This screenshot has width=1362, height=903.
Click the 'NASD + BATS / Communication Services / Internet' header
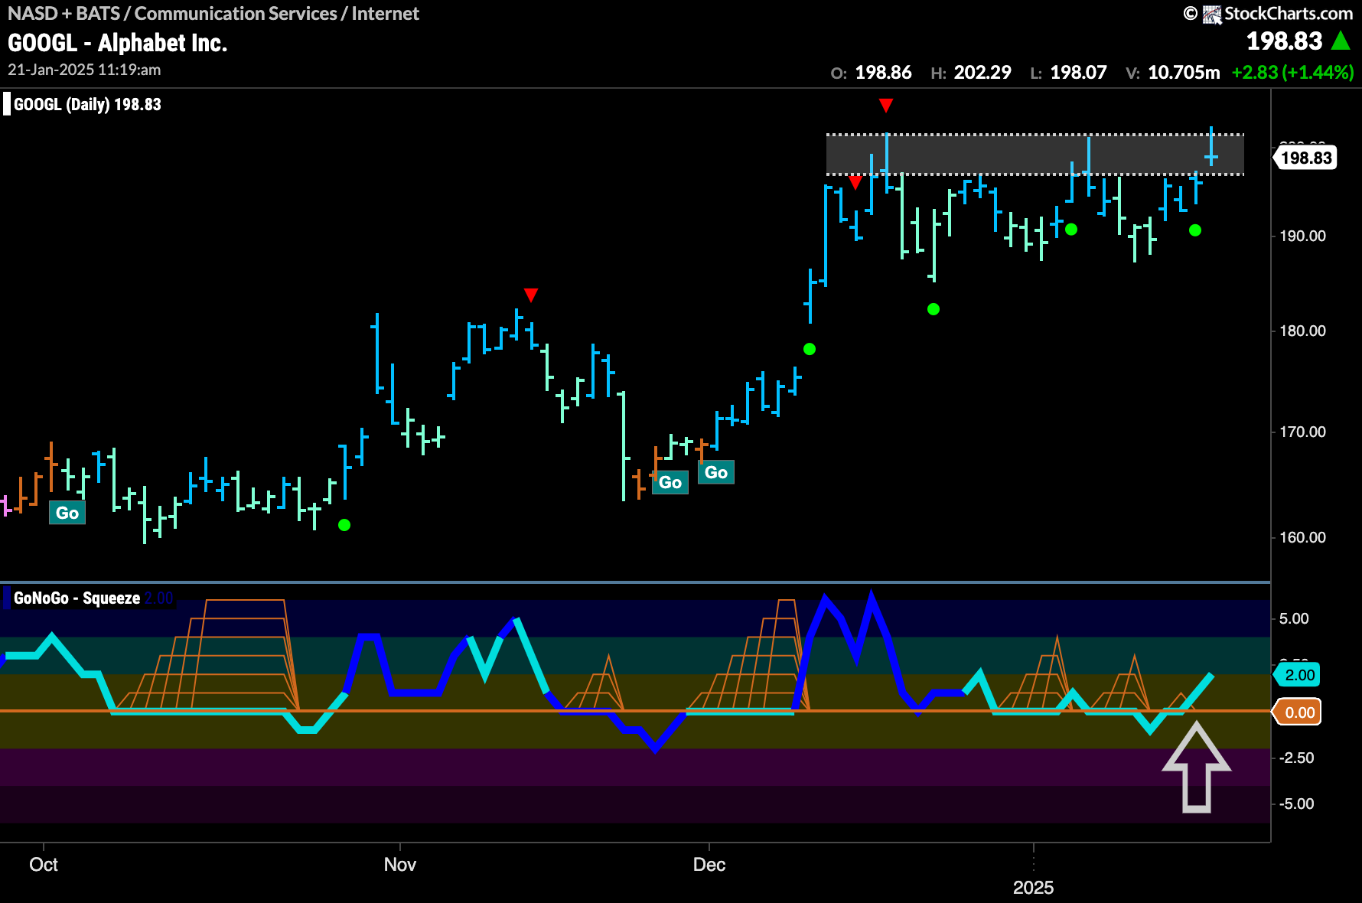click(213, 14)
